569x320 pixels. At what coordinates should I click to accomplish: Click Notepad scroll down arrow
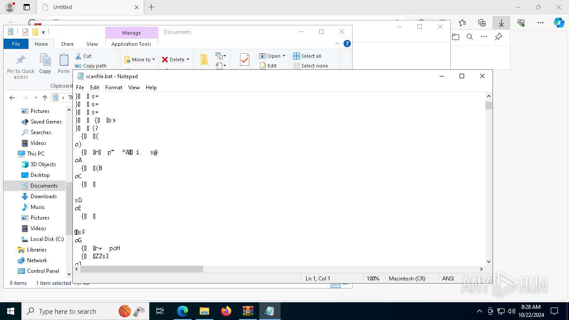click(489, 262)
